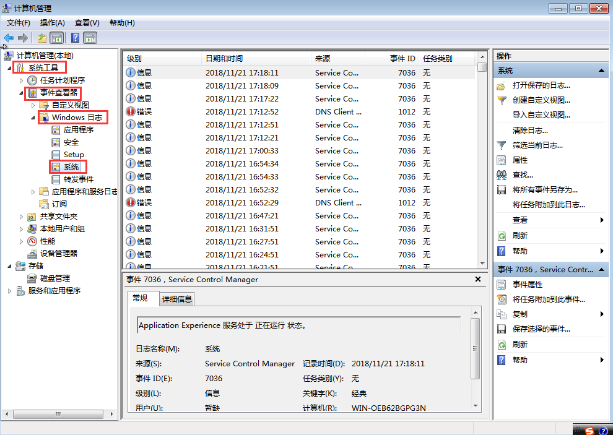Select the 共享文件夹 icon
The width and height of the screenshot is (613, 435).
point(32,217)
